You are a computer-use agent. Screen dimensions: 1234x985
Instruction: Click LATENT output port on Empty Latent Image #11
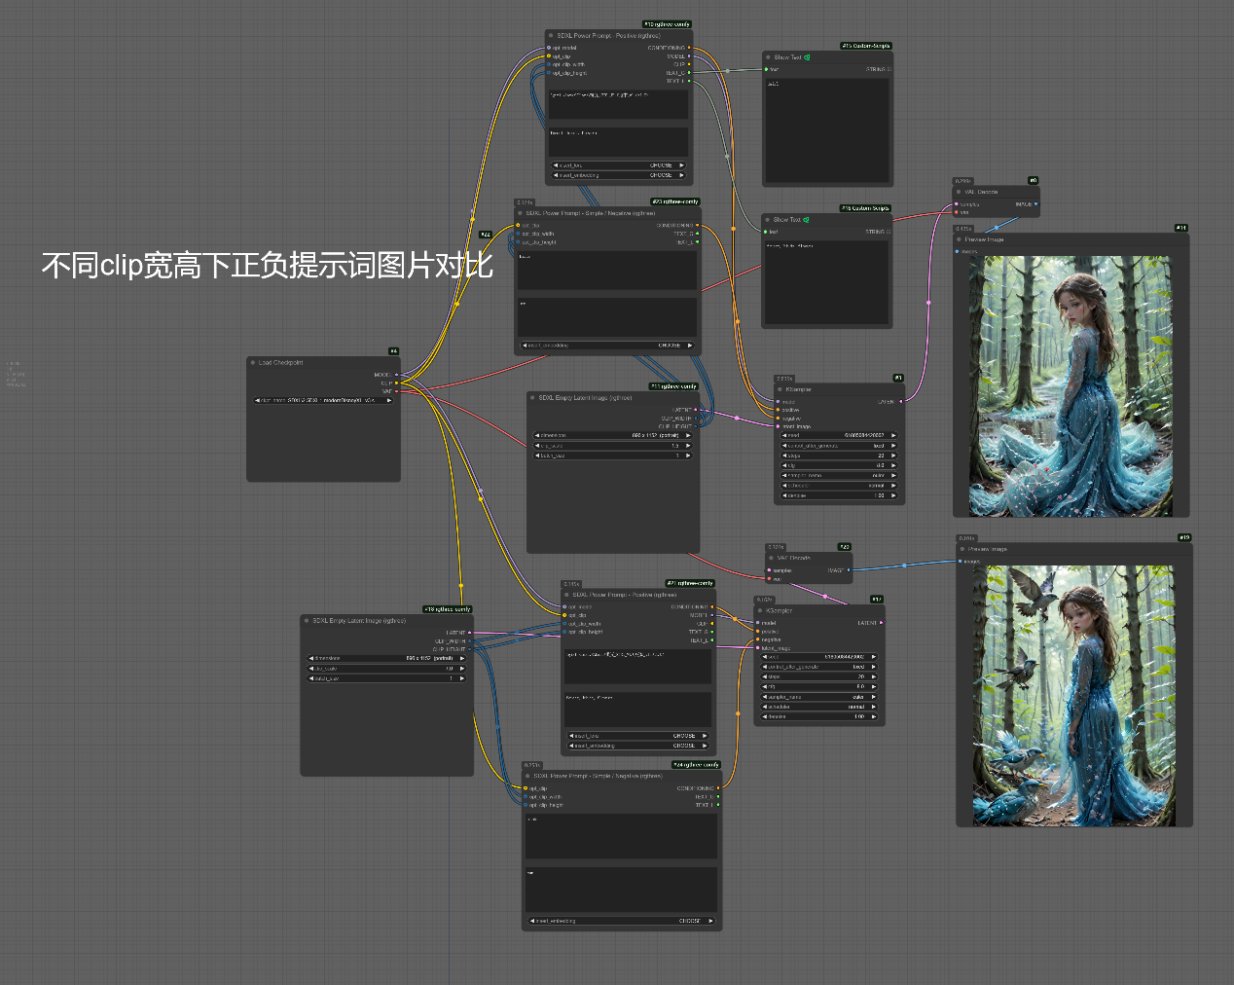(x=696, y=410)
